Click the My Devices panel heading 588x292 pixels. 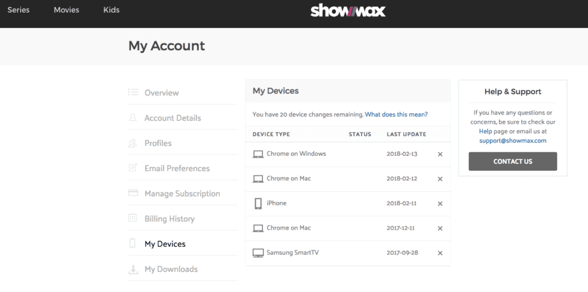[x=276, y=91]
